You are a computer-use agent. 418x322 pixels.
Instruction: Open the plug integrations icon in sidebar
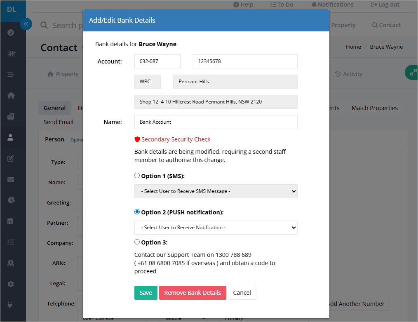[10, 305]
